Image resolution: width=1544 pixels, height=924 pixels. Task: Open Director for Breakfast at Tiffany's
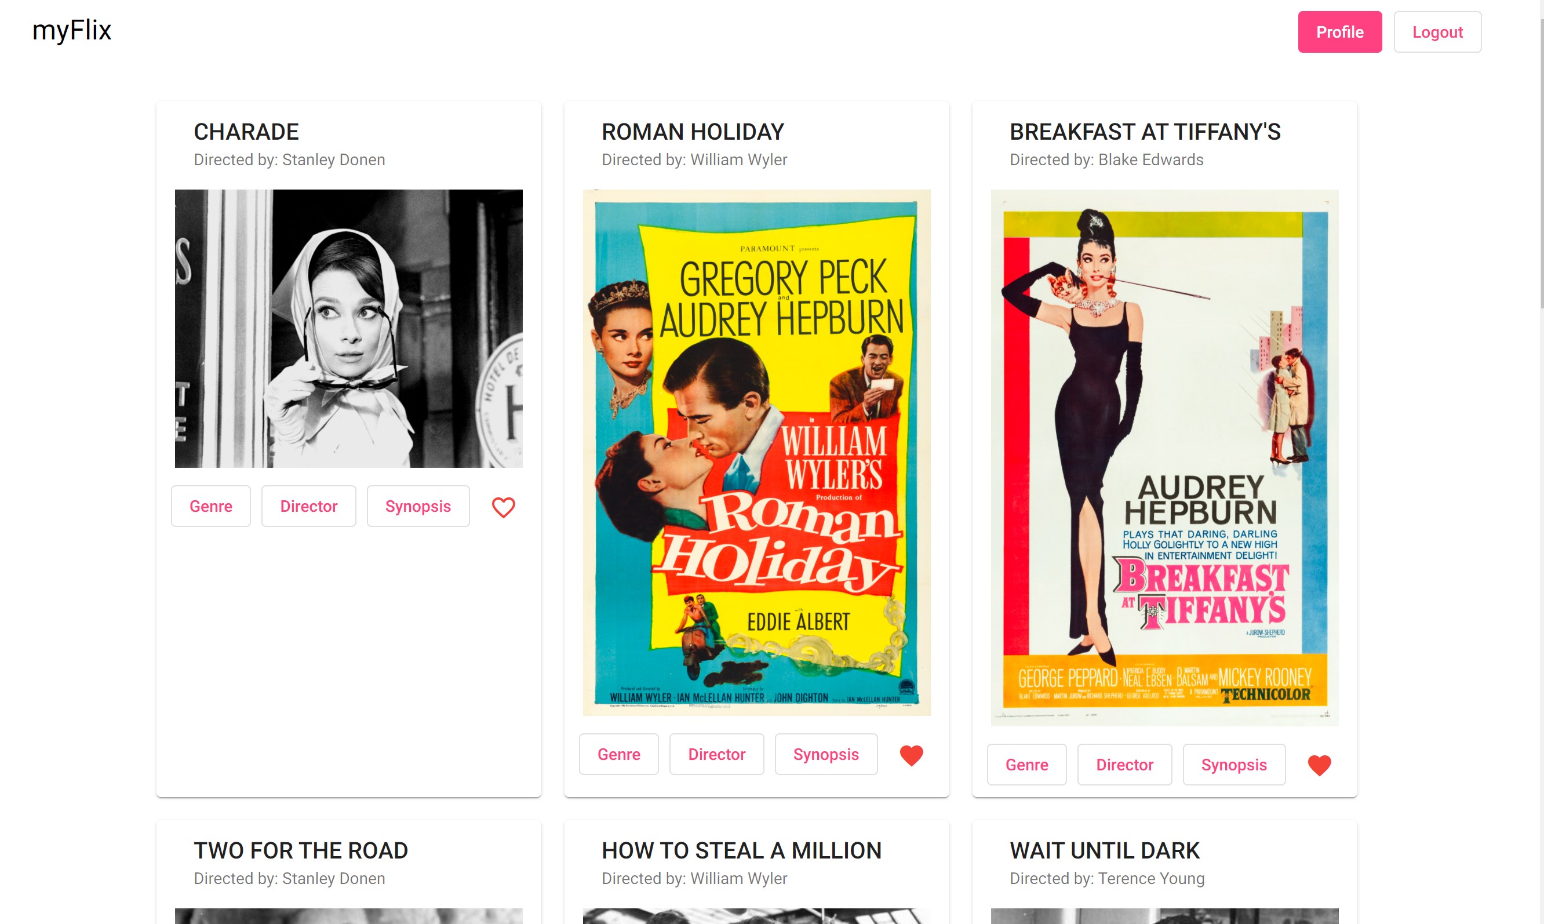click(1124, 765)
